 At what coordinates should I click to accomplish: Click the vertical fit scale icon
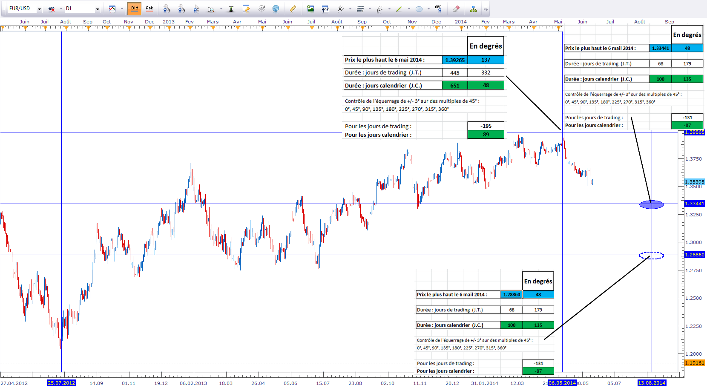pos(231,9)
